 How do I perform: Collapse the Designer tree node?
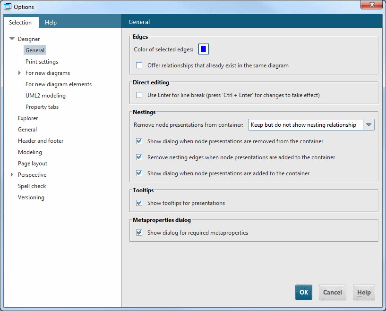12,39
